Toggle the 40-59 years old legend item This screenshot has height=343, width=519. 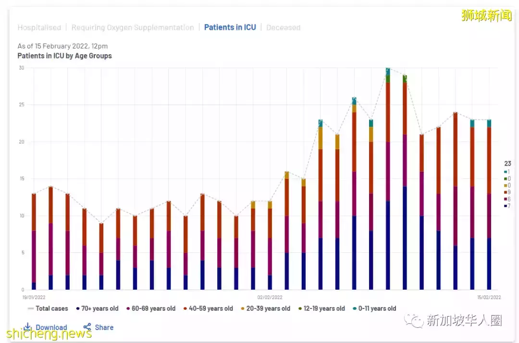click(x=208, y=308)
